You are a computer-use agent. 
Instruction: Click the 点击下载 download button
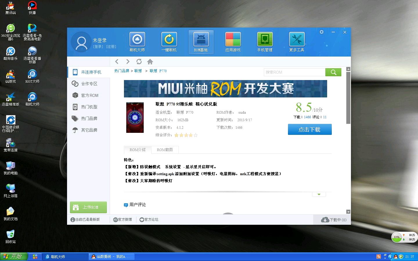pyautogui.click(x=310, y=129)
